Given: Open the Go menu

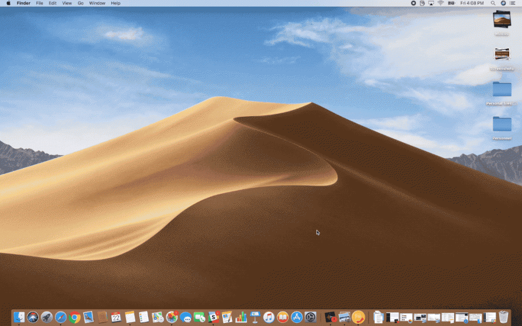Looking at the screenshot, I should tap(80, 3).
